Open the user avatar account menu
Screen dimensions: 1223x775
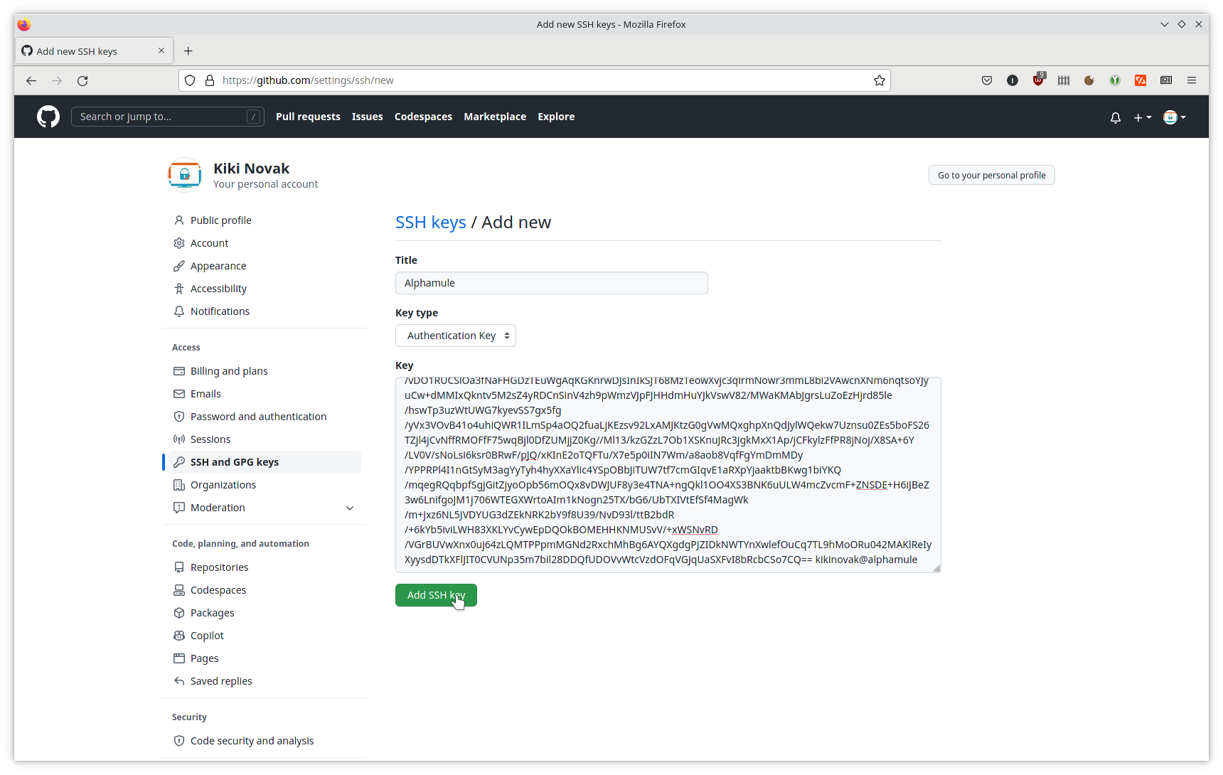1174,117
